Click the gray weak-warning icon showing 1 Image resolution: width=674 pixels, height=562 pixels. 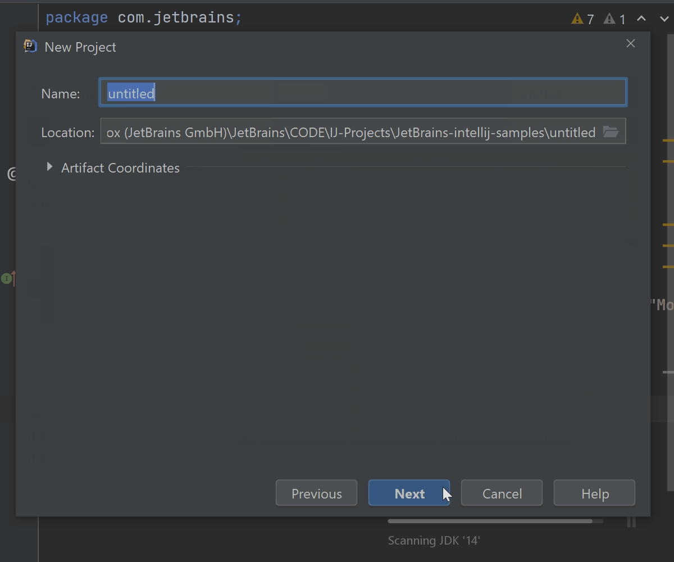609,19
